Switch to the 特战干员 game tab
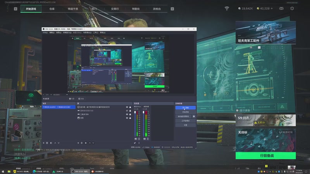 point(73,9)
